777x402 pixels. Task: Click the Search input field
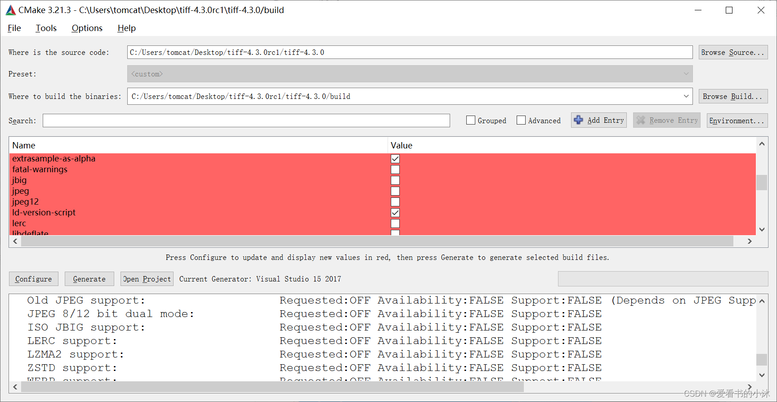tap(246, 121)
